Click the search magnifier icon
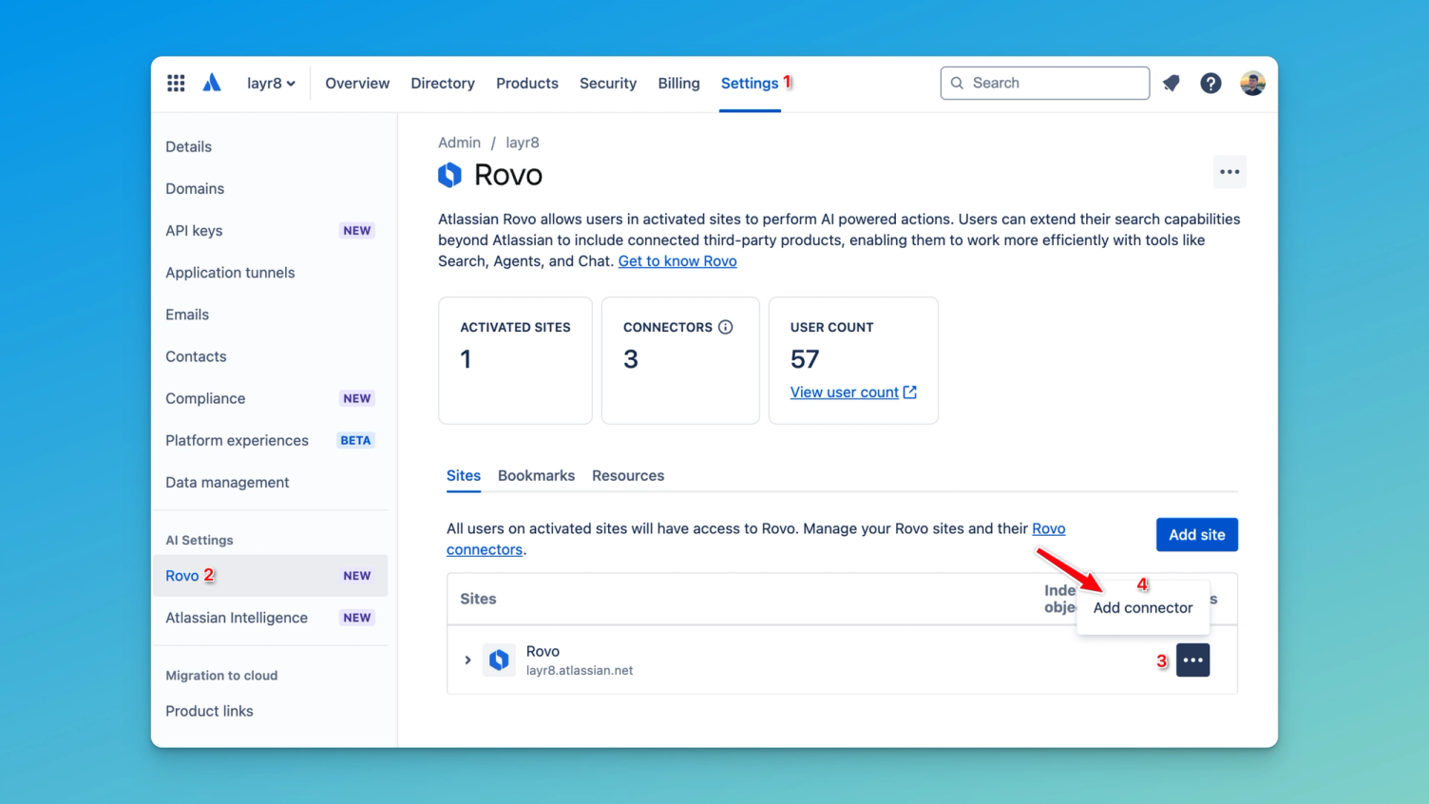The width and height of the screenshot is (1429, 804). tap(957, 84)
